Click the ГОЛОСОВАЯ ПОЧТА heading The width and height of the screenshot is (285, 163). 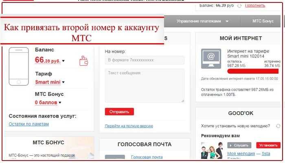click(x=145, y=144)
